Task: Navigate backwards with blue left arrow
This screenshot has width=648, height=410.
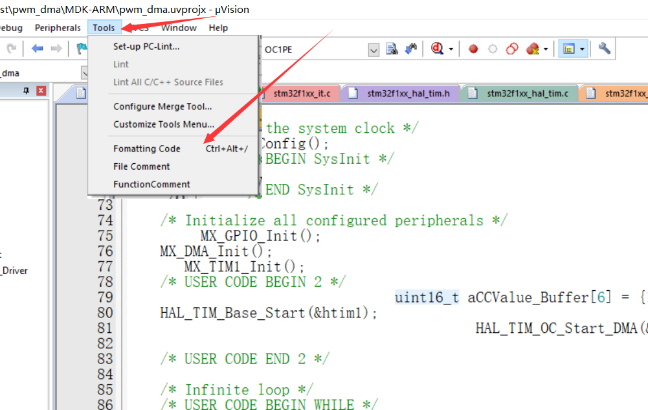Action: click(x=37, y=49)
